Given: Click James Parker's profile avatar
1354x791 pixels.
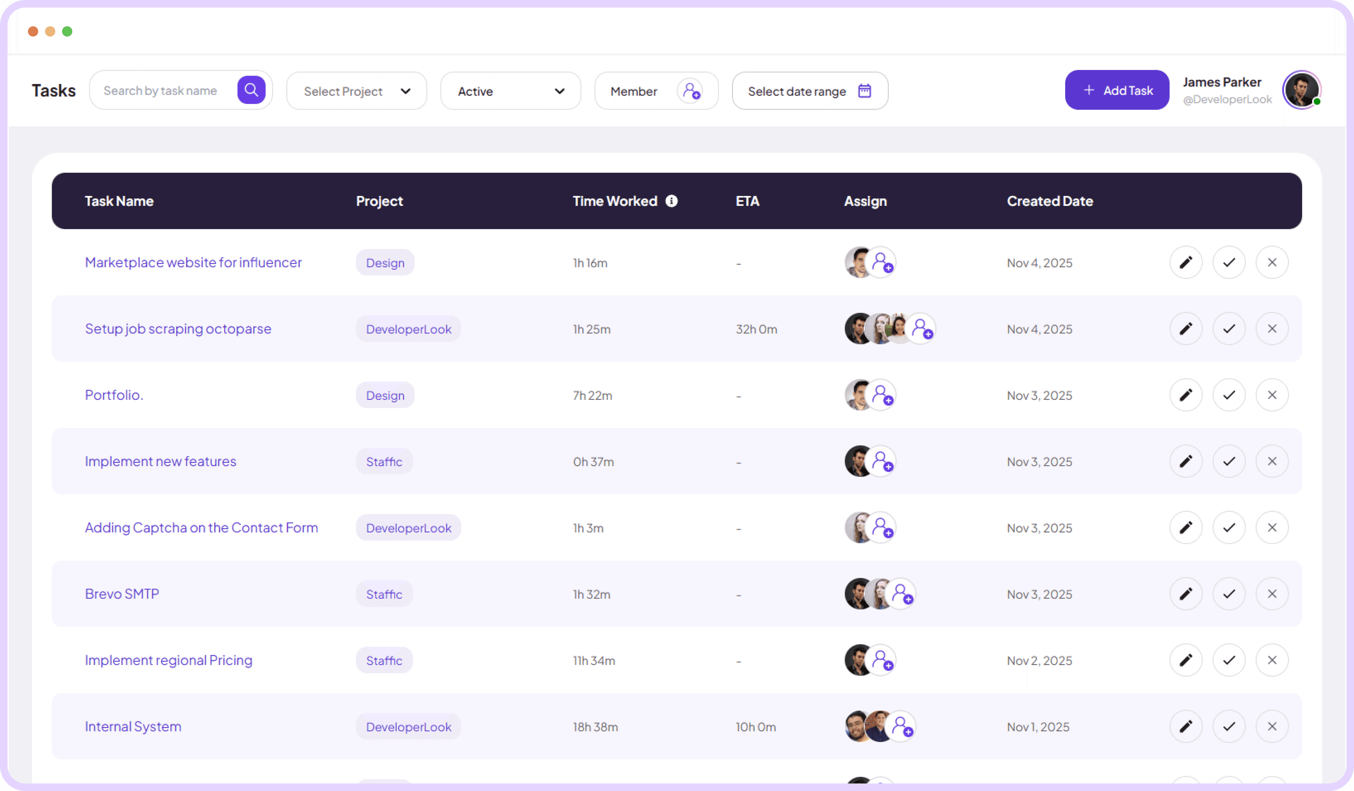Looking at the screenshot, I should click(1301, 90).
